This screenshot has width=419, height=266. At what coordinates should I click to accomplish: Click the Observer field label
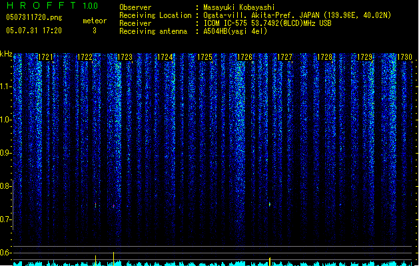point(135,7)
